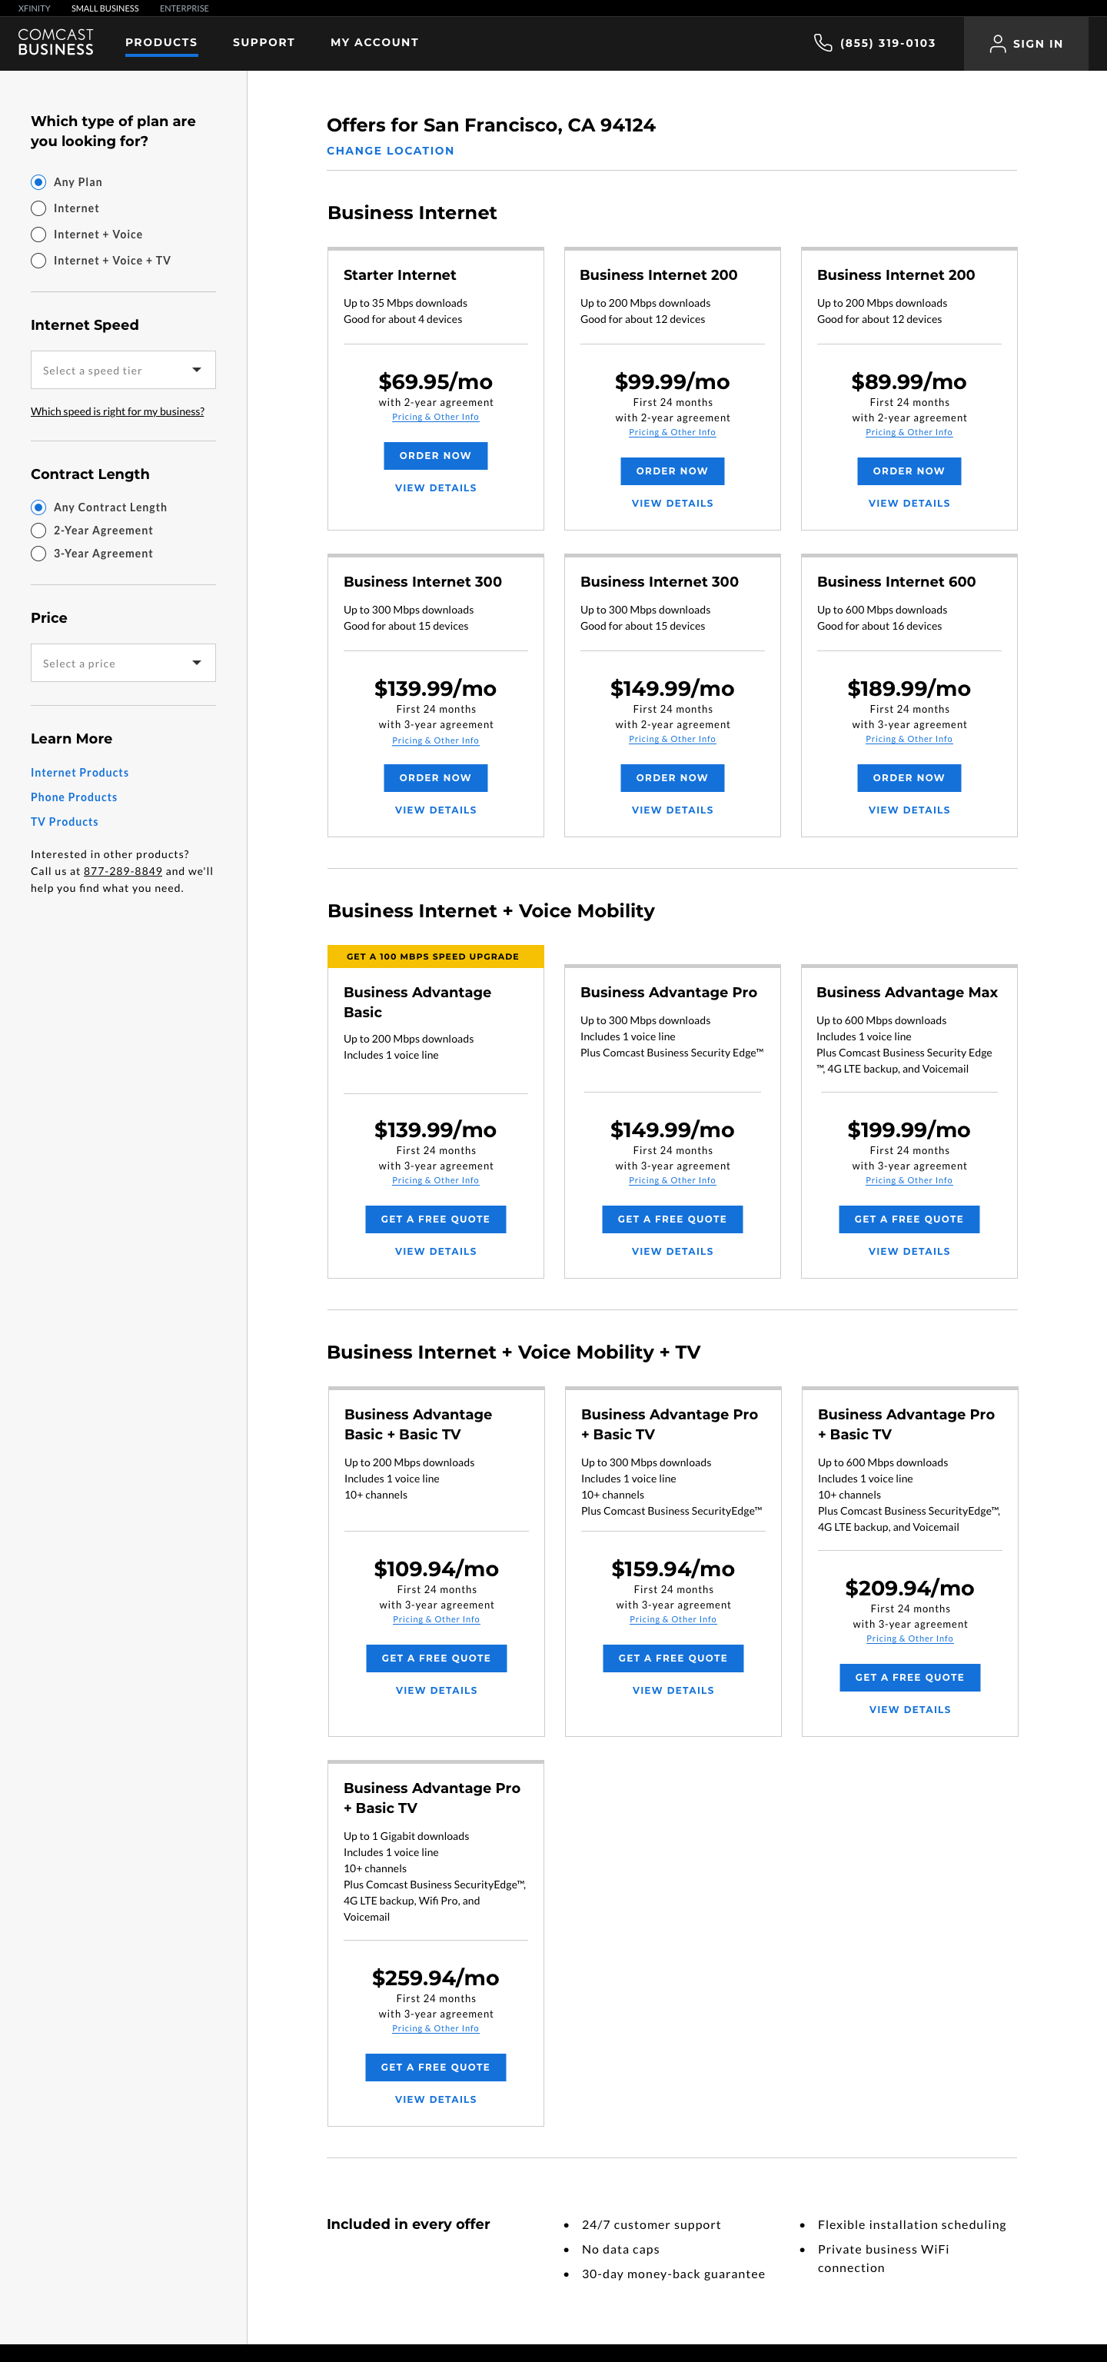Open Pricing & Other Info for $109.94/mo plan
1107x2362 pixels.
(x=436, y=1620)
